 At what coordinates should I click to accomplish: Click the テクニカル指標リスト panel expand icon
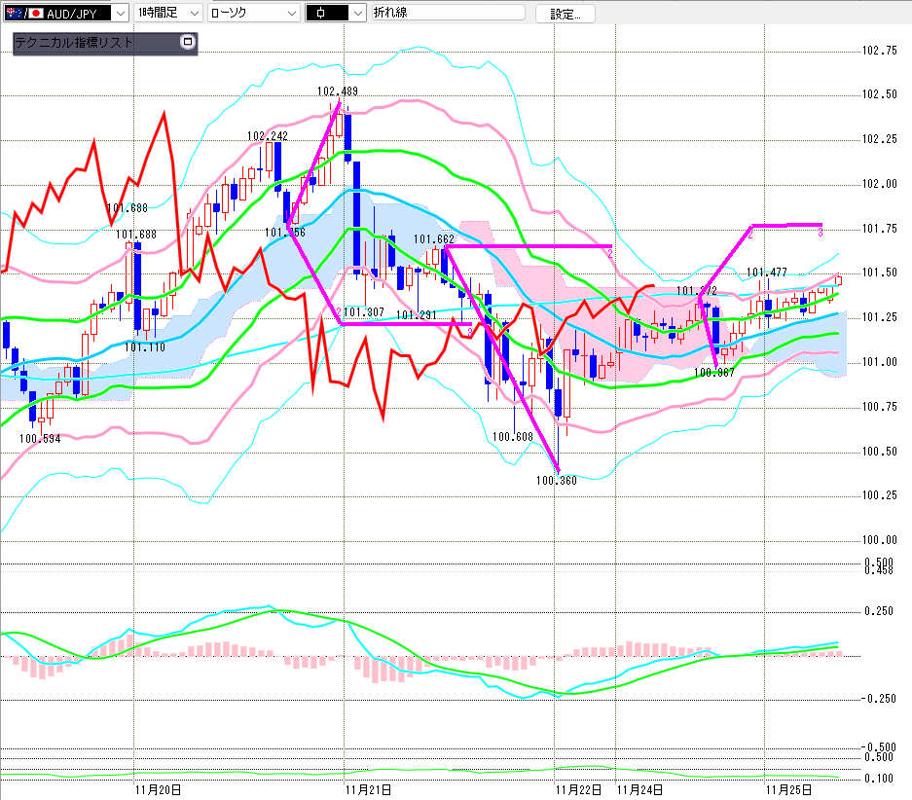188,43
